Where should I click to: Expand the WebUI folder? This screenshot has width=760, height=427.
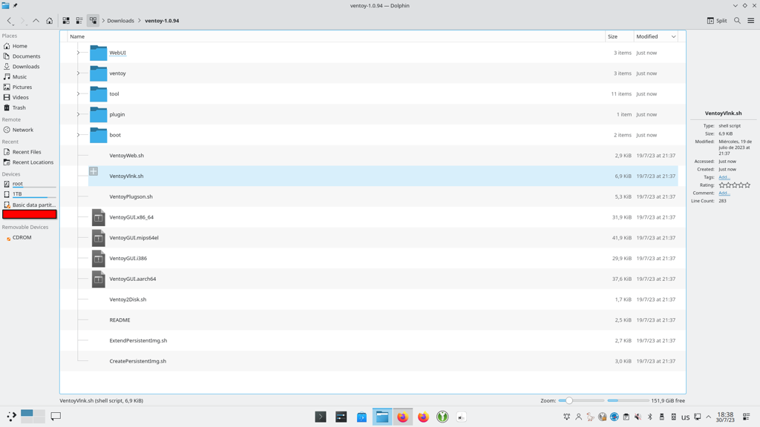pos(78,53)
